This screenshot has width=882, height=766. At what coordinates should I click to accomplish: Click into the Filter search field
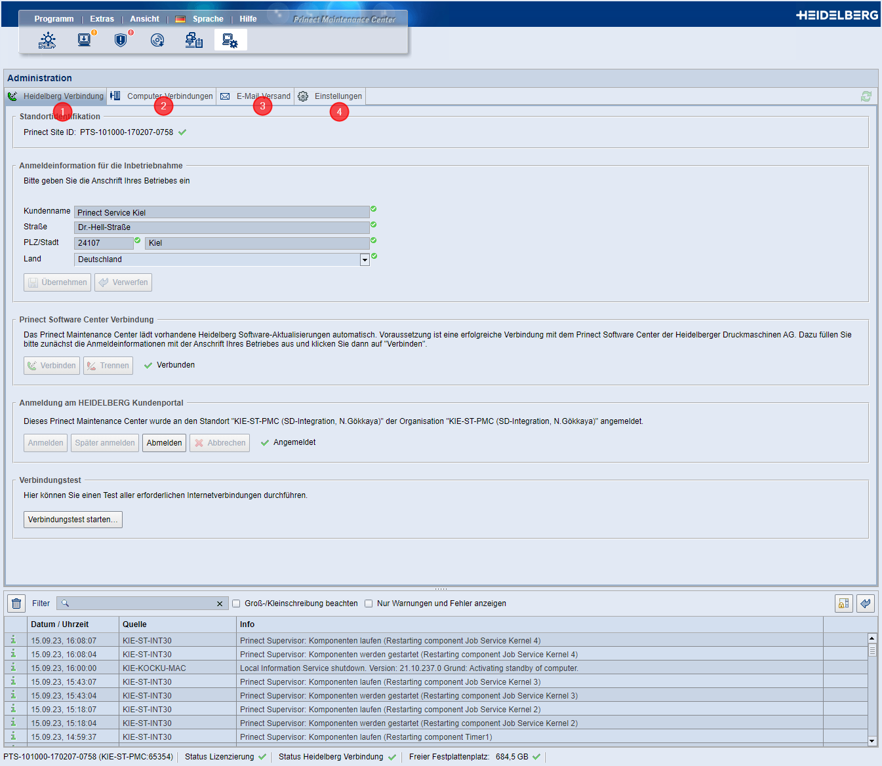[143, 603]
